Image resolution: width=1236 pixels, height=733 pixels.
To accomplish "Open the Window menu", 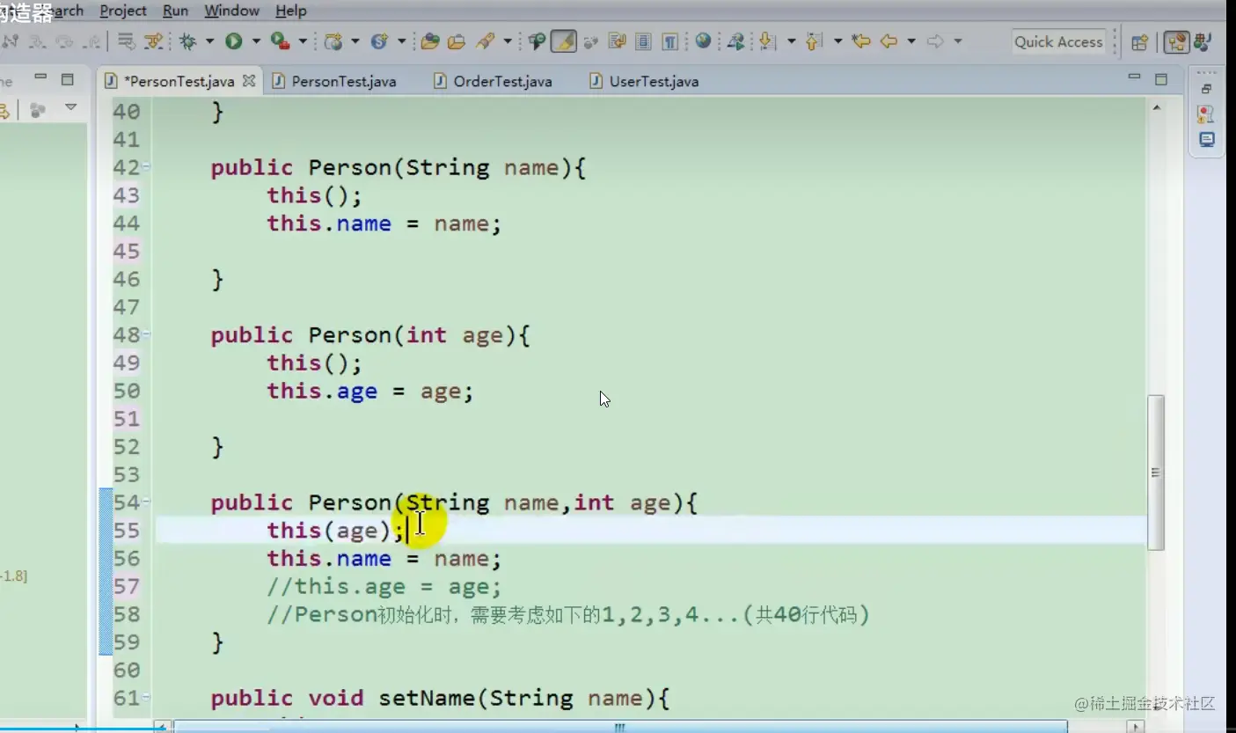I will [231, 11].
